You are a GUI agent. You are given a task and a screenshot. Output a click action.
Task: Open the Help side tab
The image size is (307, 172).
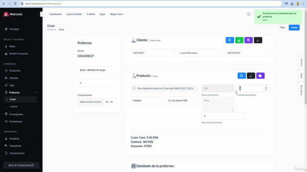coord(302,75)
